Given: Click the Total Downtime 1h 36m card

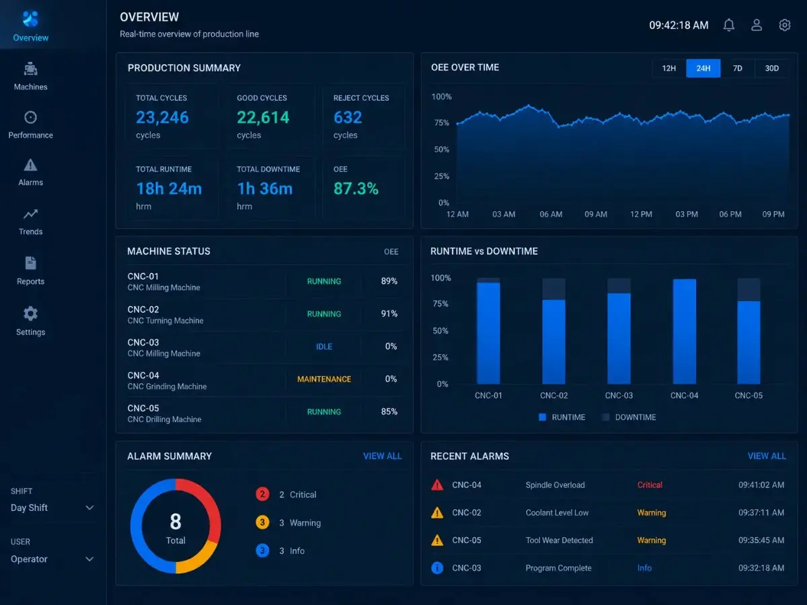Looking at the screenshot, I should click(270, 188).
